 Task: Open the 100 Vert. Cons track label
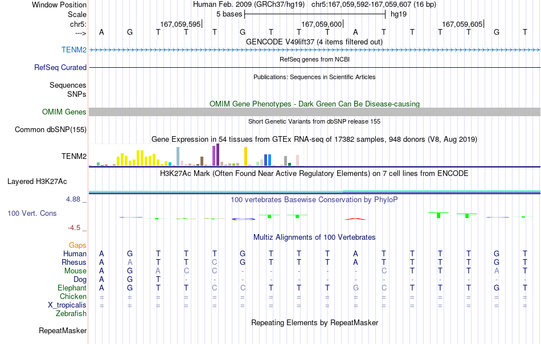[x=32, y=213]
